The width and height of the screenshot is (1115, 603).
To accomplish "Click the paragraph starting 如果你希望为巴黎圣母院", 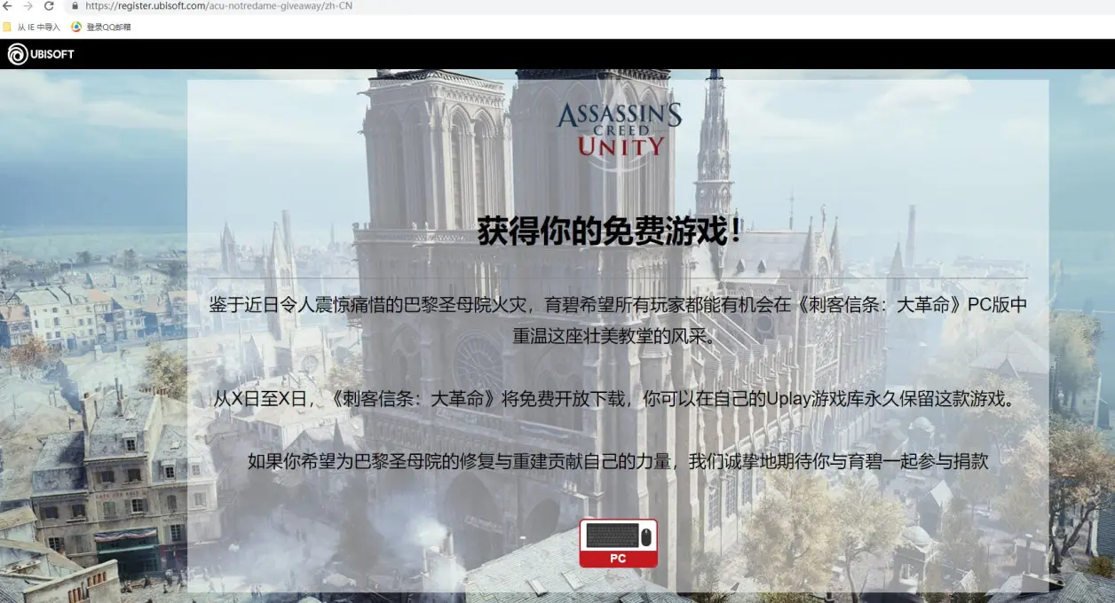I will (618, 461).
